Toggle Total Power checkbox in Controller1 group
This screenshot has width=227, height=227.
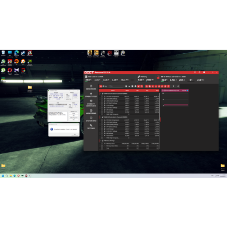tap(102, 136)
